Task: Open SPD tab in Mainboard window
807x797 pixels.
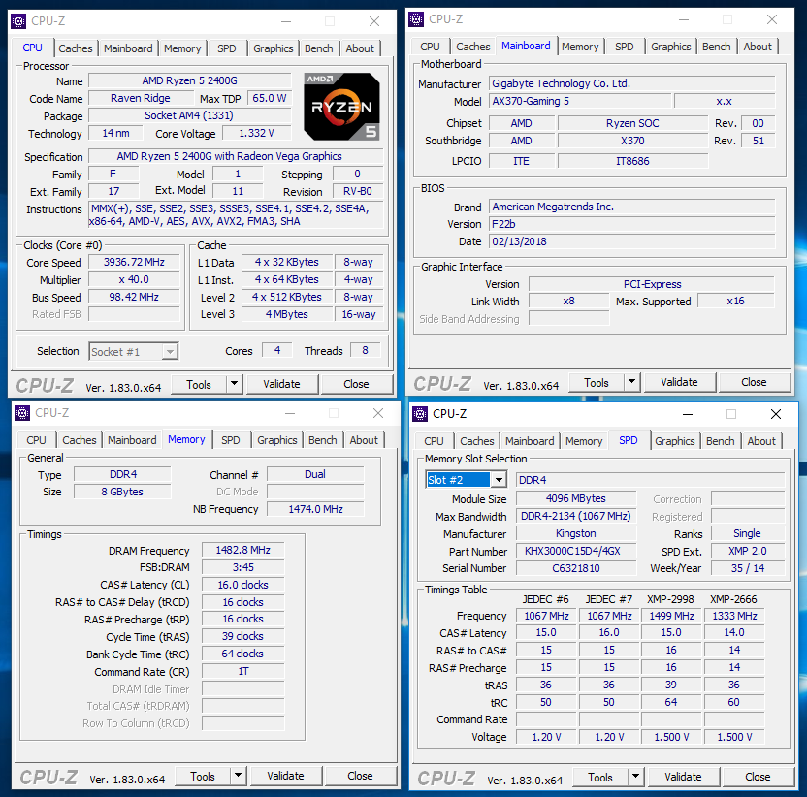Action: [x=625, y=47]
